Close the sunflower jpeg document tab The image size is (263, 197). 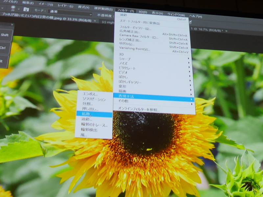[x=95, y=21]
